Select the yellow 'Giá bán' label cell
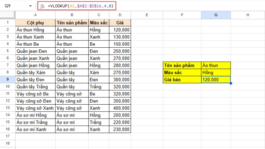The image size is (265, 149). point(182,79)
